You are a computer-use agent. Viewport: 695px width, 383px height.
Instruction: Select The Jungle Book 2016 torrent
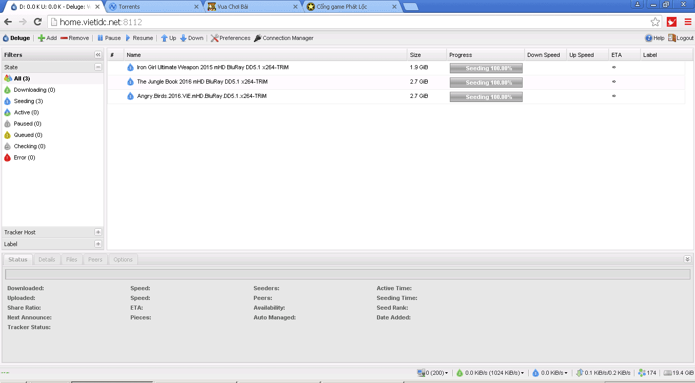tap(202, 82)
